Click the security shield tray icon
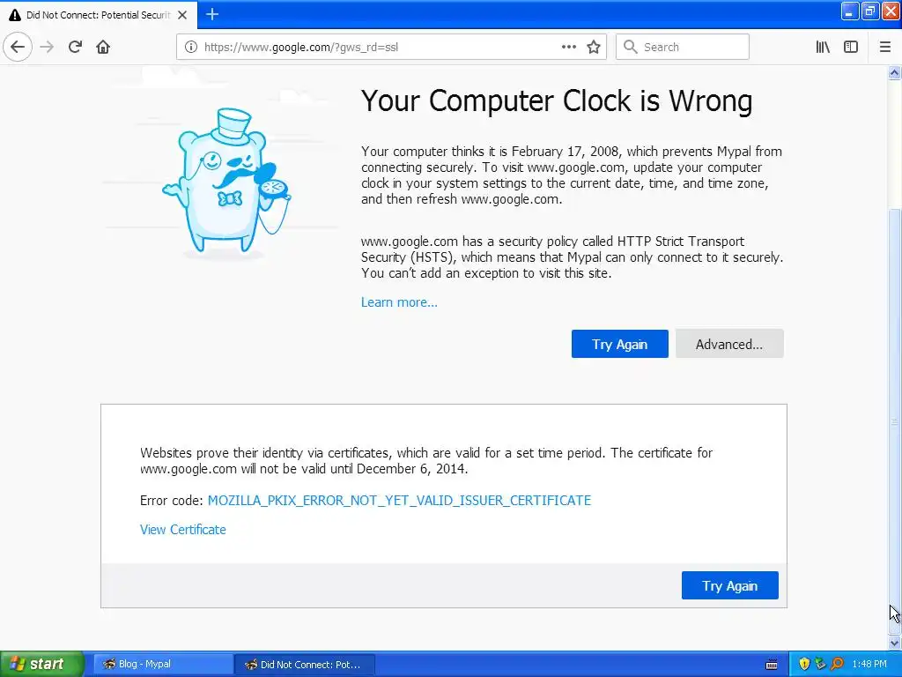Screen dimensions: 902x677 (x=804, y=664)
